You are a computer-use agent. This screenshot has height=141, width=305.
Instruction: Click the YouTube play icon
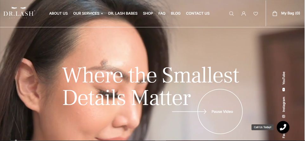[284, 89]
